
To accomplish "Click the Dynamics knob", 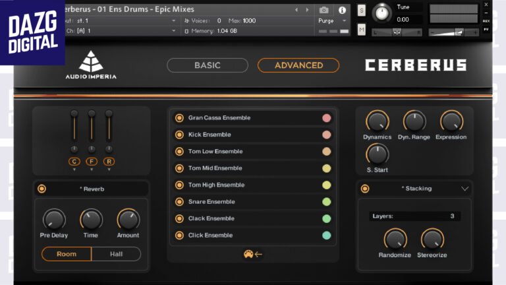I will 378,121.
